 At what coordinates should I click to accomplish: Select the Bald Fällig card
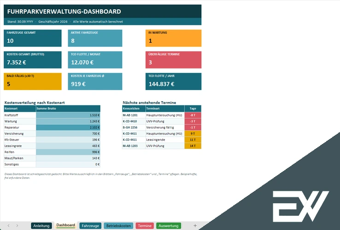[33, 81]
